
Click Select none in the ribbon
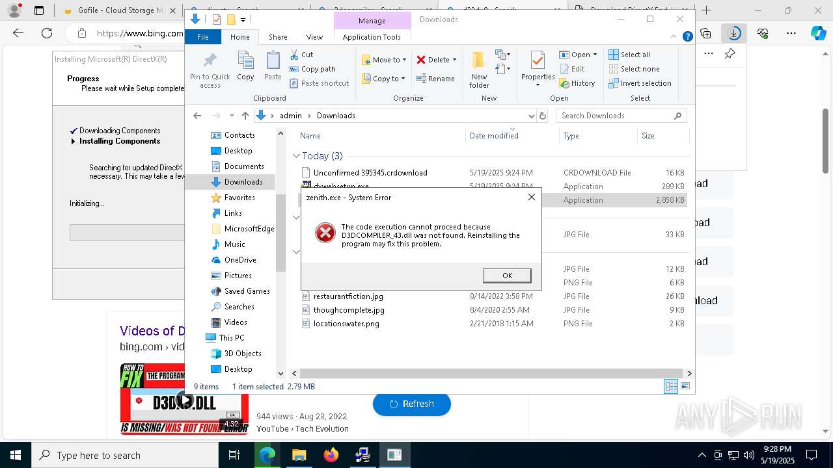(x=634, y=69)
